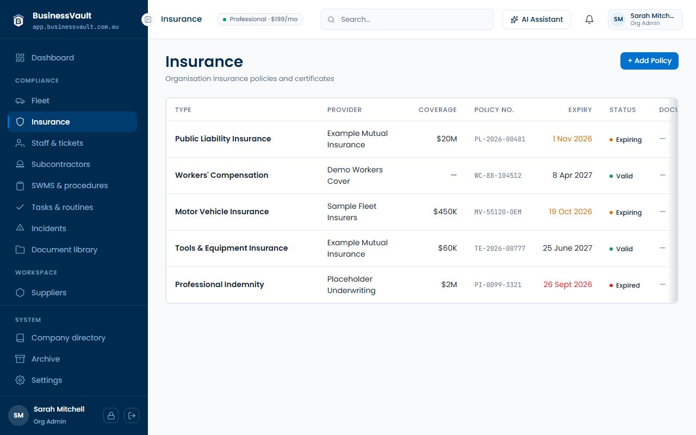Collapse the sidebar with the panel toggle icon

tap(147, 20)
